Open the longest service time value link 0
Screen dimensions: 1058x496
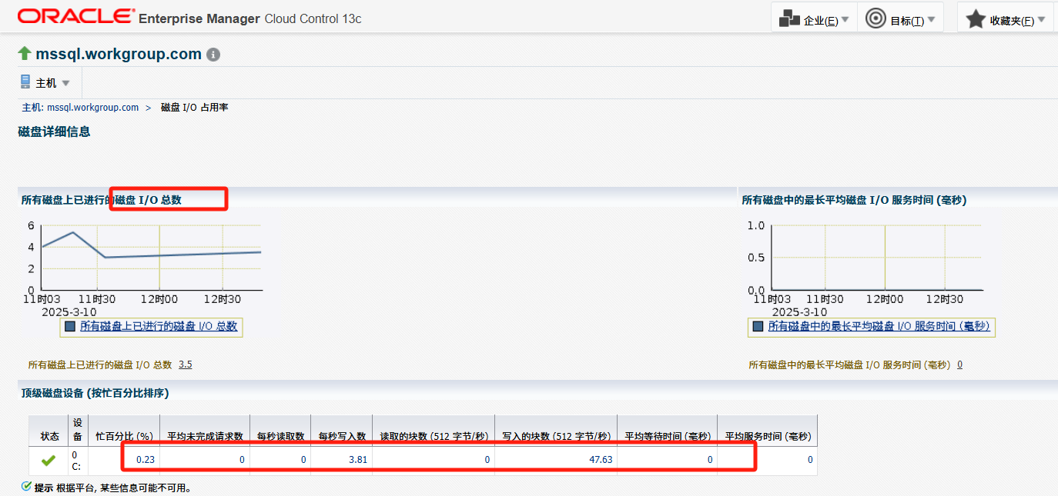(x=959, y=365)
